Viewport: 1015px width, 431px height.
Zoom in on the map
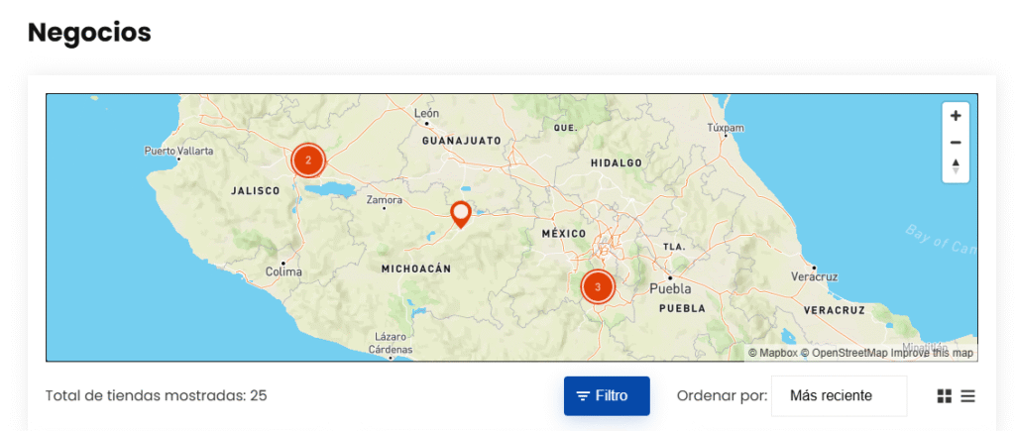pyautogui.click(x=956, y=116)
